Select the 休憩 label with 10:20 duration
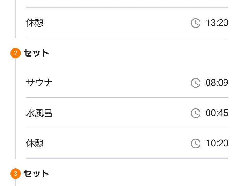Viewport: 249px width, 186px height. pyautogui.click(x=35, y=143)
